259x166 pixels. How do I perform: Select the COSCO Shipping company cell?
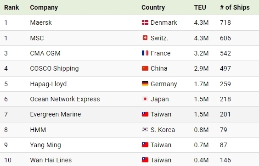tap(54, 68)
